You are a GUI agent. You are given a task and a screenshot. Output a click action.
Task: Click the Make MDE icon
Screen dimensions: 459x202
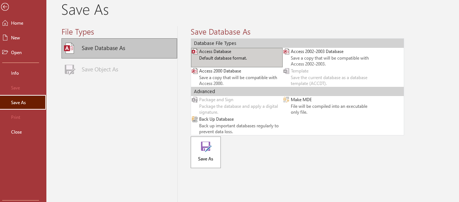[286, 100]
